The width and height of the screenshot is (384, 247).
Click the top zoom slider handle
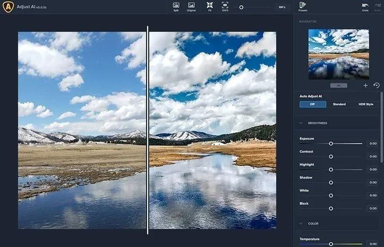coord(241,7)
